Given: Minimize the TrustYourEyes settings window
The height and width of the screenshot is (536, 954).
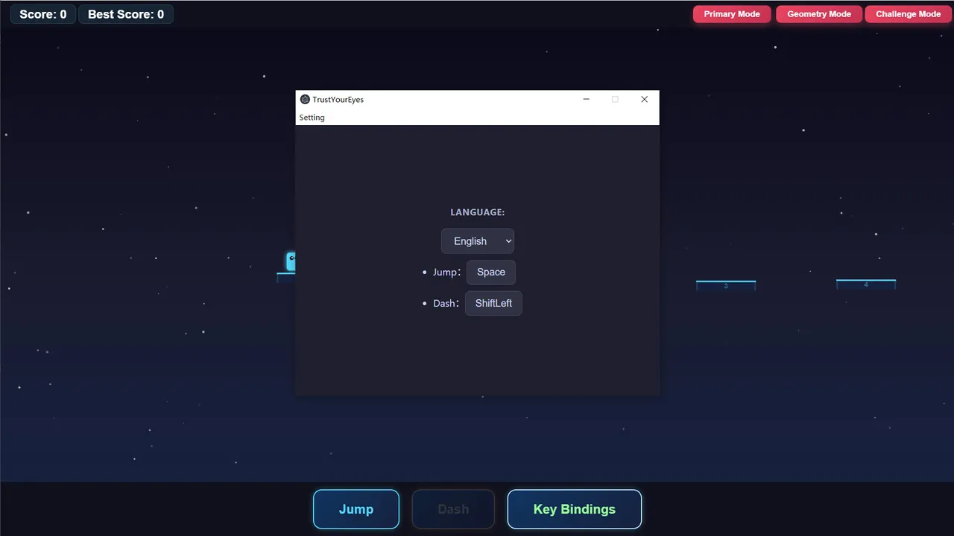Looking at the screenshot, I should (587, 100).
